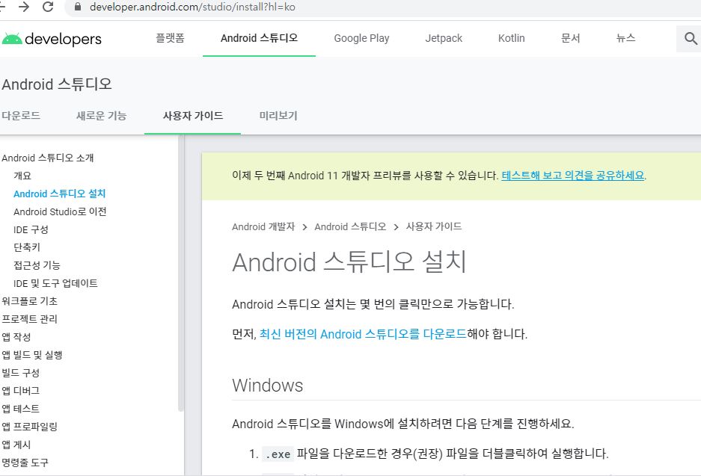Select the 사용자 가이드 sub-tab
The height and width of the screenshot is (476, 701).
point(193,116)
